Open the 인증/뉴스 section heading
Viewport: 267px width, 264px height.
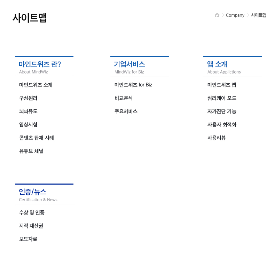pyautogui.click(x=32, y=192)
